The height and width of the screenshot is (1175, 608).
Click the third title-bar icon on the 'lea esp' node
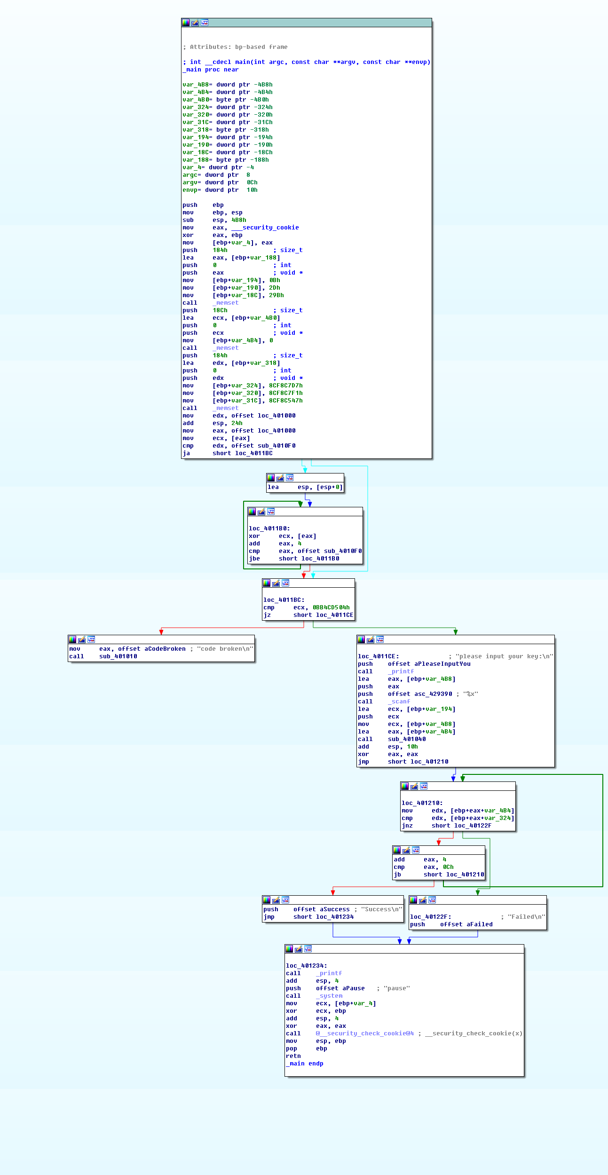pyautogui.click(x=290, y=478)
